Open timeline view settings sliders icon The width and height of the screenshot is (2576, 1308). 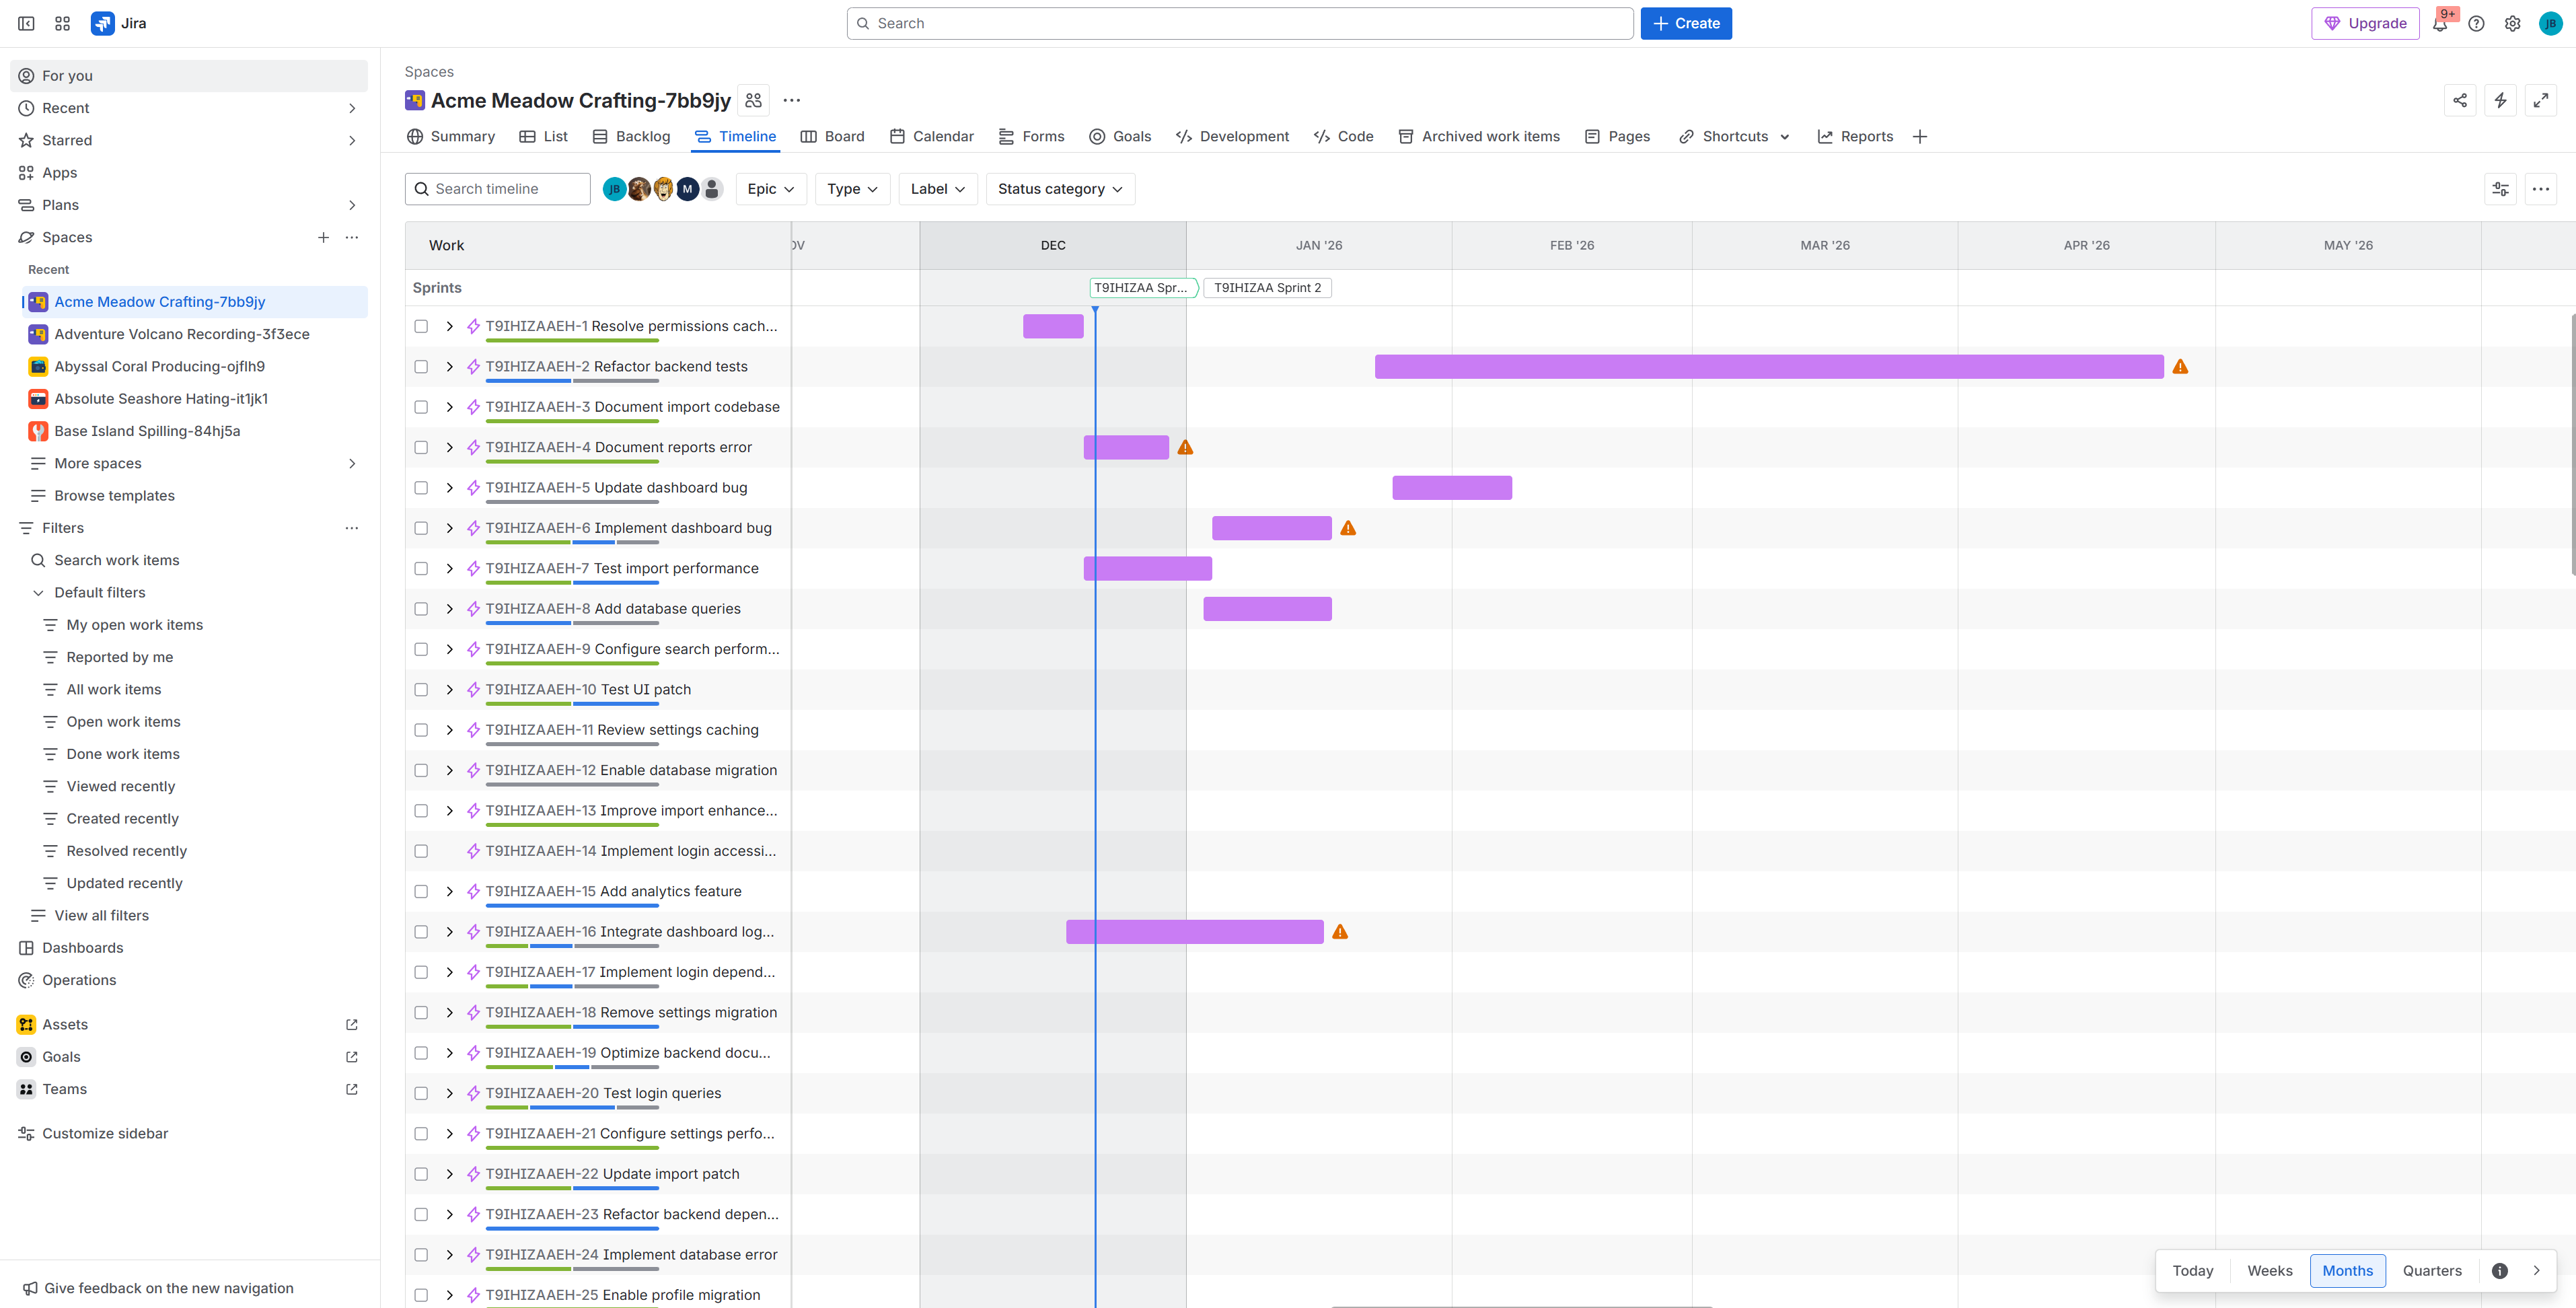coord(2500,189)
